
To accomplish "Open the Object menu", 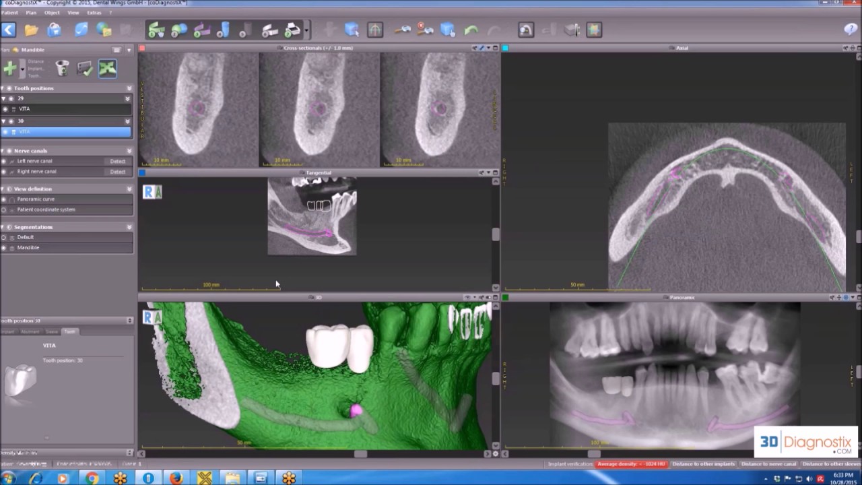I will click(x=52, y=13).
